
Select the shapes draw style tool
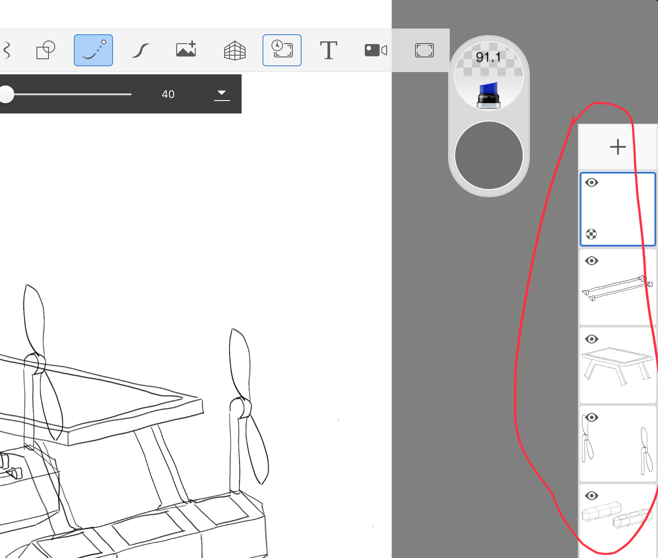[x=45, y=50]
